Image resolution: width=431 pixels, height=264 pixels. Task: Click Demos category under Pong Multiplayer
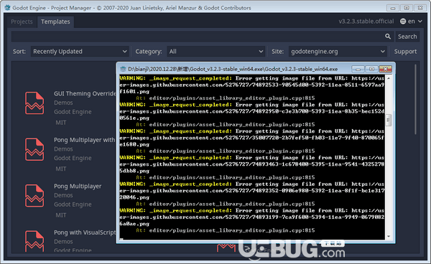63,195
